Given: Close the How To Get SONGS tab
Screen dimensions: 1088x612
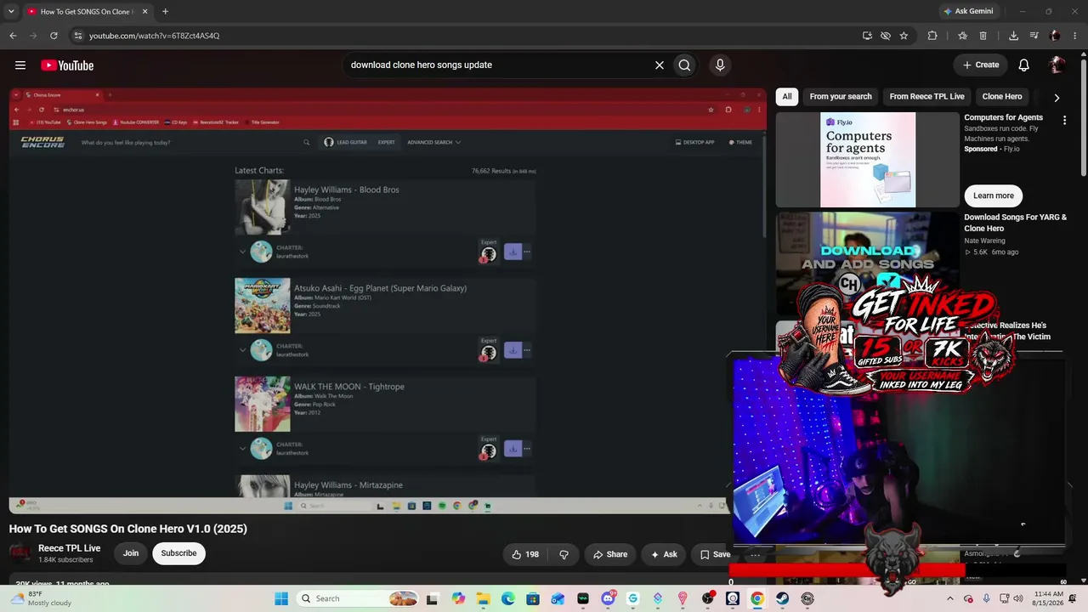Looking at the screenshot, I should [144, 12].
